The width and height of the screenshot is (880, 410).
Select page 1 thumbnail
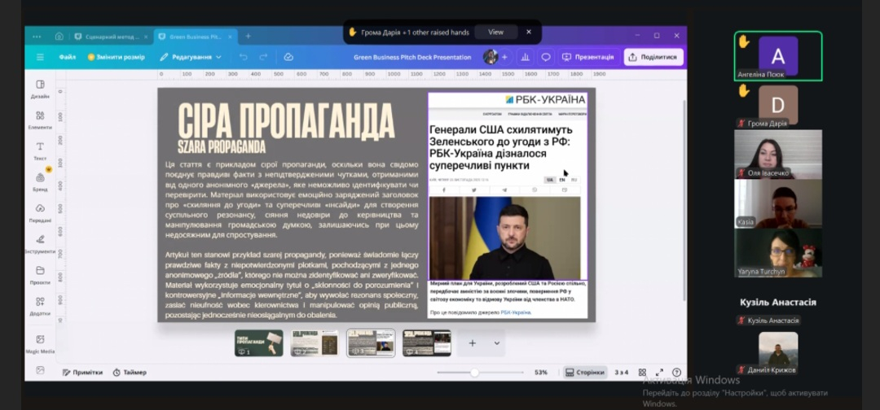(259, 343)
